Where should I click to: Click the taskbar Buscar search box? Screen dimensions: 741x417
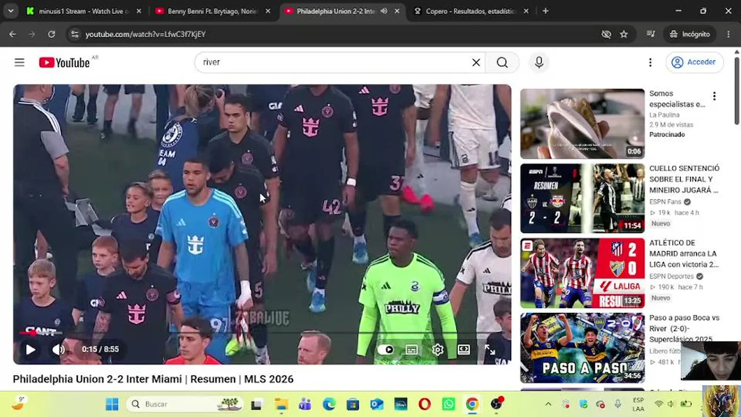tap(185, 404)
